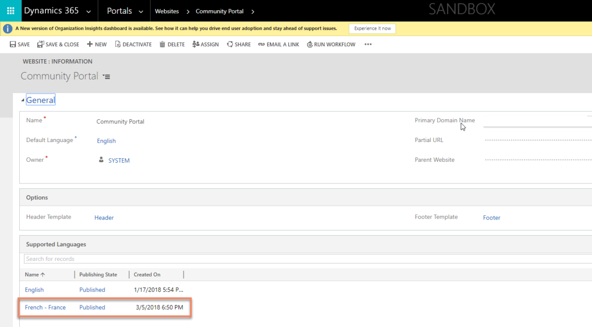Open the Websites breadcrumb

[x=167, y=11]
